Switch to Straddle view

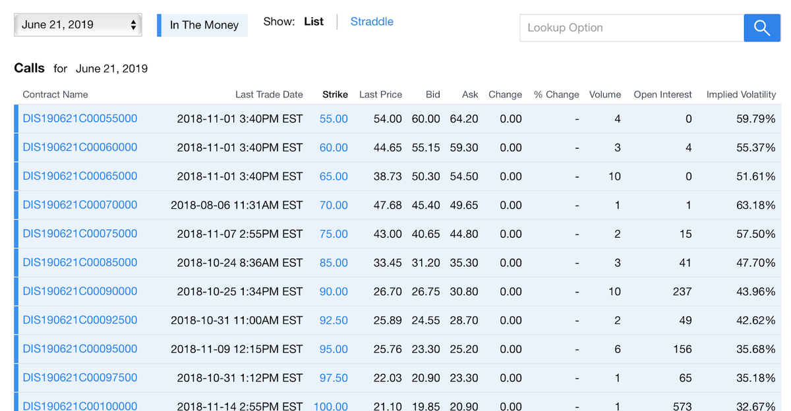(372, 22)
